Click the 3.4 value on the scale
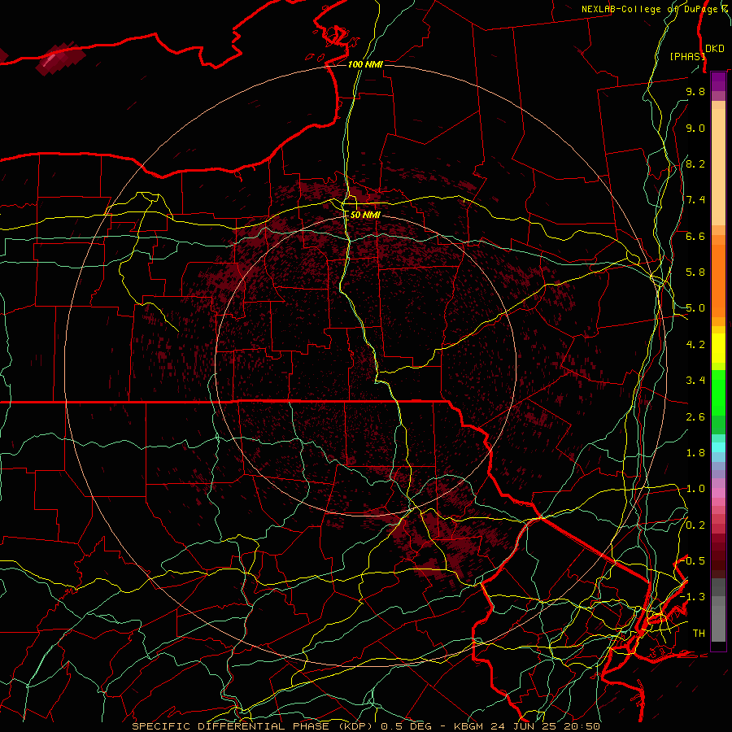This screenshot has height=732, width=732. 695,381
